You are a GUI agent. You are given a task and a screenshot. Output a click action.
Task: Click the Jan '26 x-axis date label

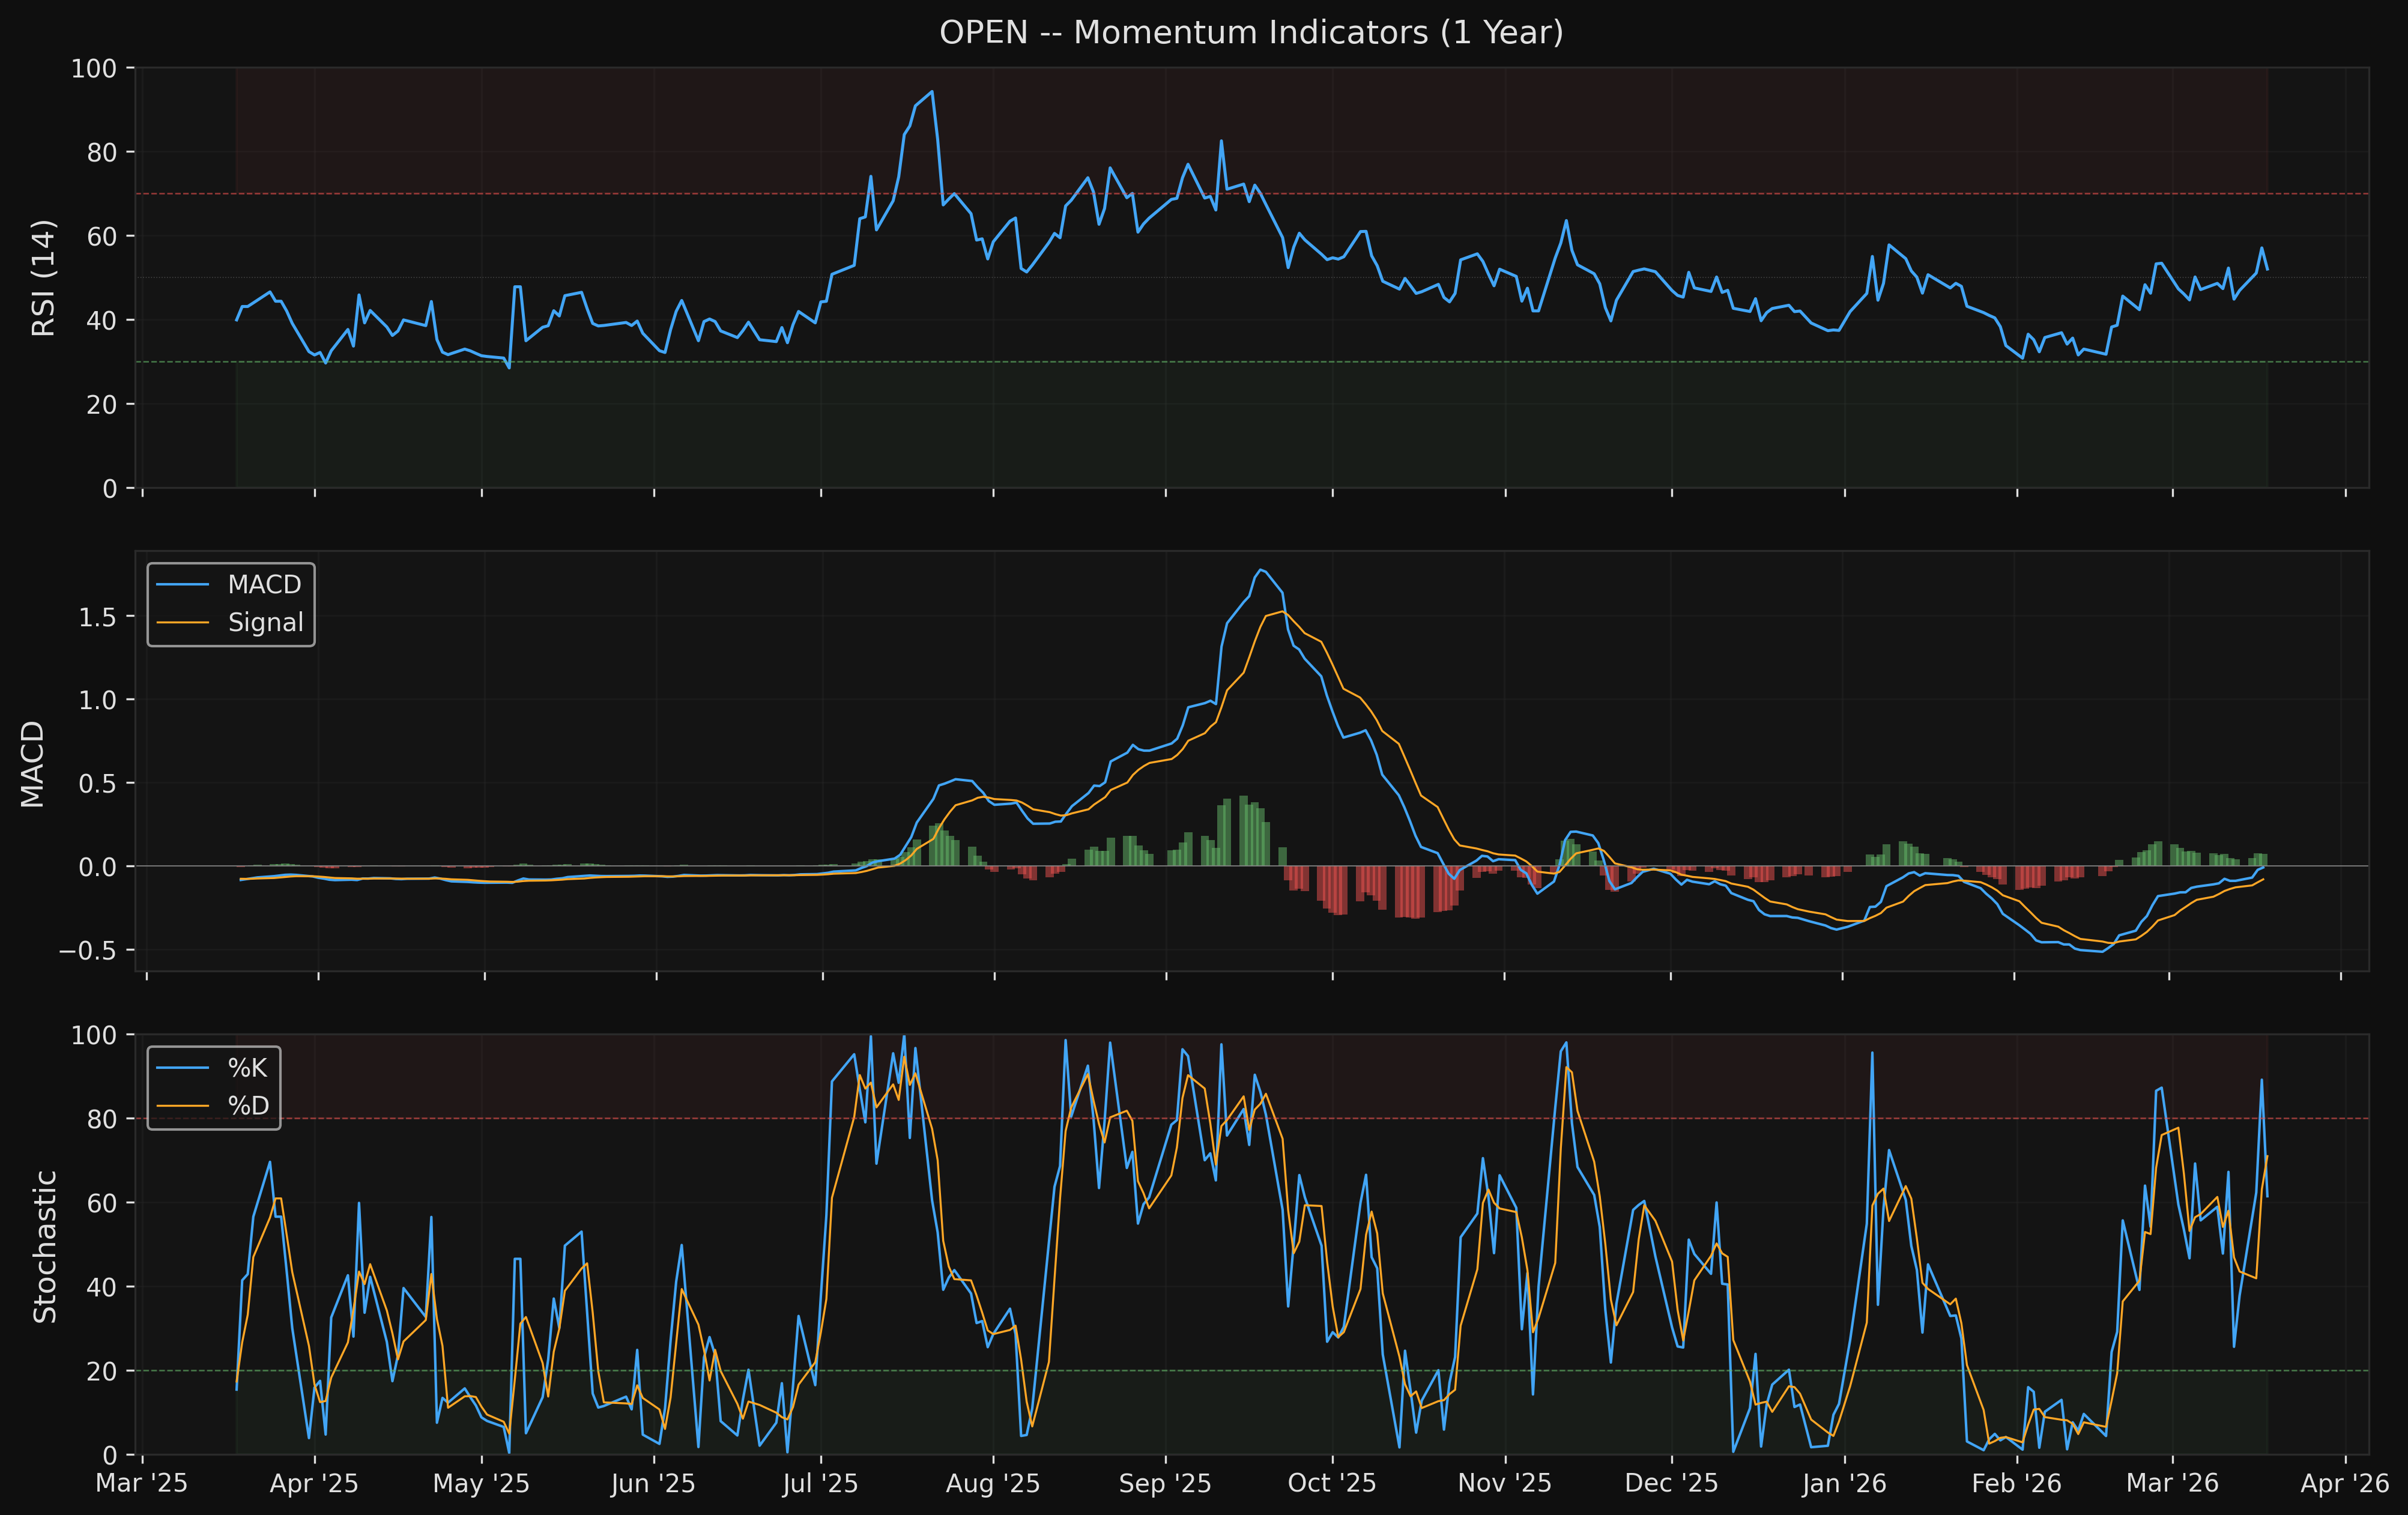point(1843,1483)
